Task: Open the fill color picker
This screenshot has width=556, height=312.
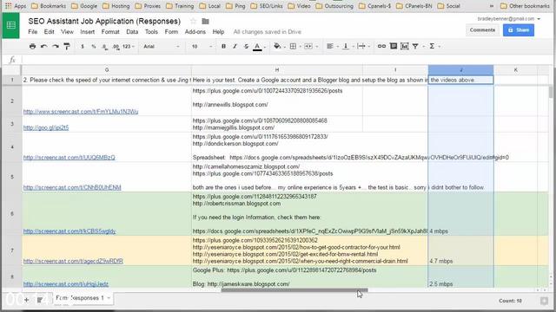Action: [277, 46]
